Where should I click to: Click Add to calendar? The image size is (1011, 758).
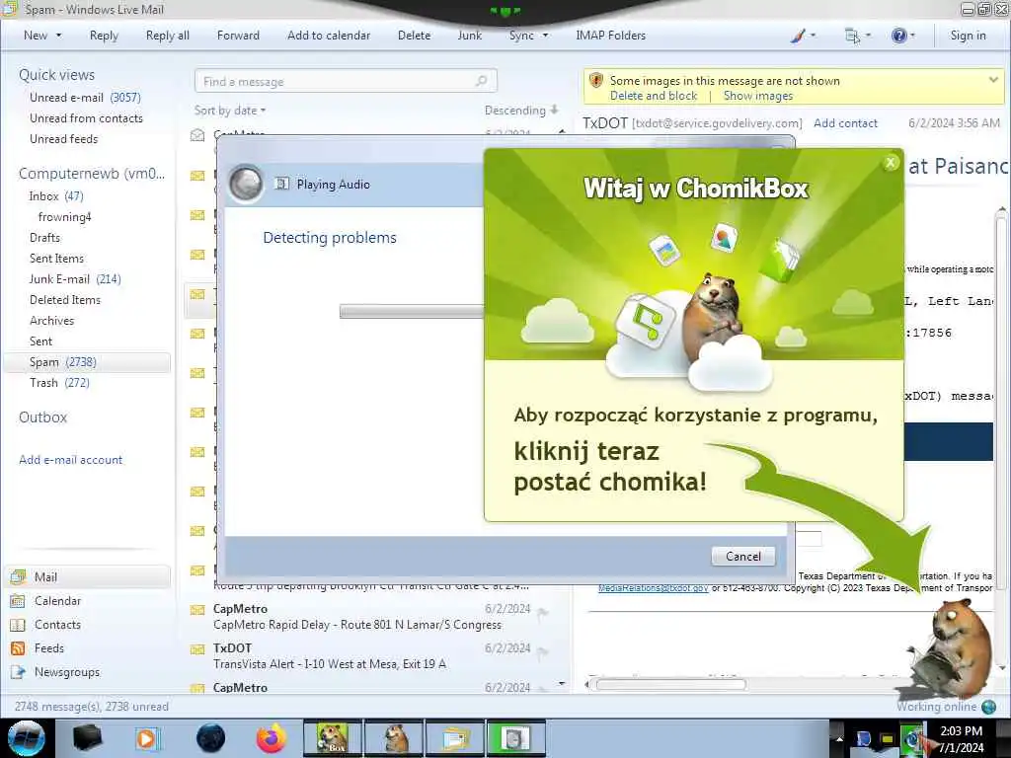point(329,36)
